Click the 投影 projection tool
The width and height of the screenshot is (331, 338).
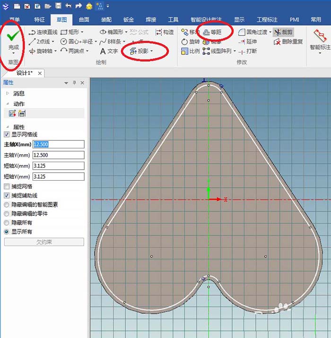(x=139, y=51)
